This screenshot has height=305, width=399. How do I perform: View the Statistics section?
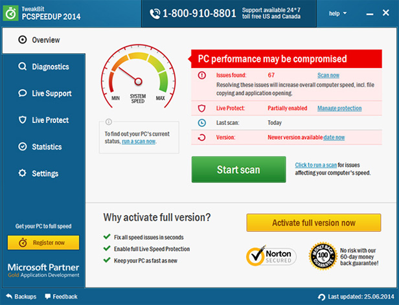pyautogui.click(x=44, y=147)
